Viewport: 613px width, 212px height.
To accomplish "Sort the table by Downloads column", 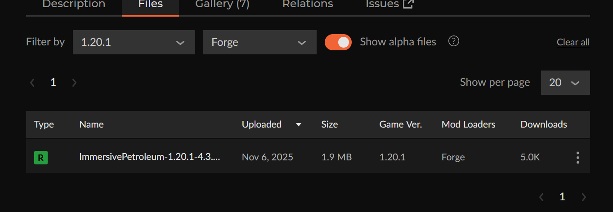I will point(543,124).
